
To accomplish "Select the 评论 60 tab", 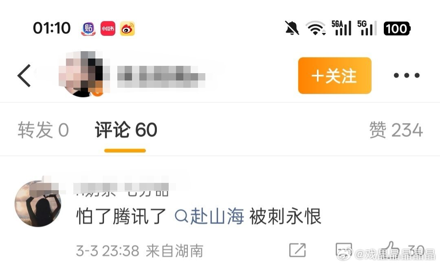I will tap(126, 130).
